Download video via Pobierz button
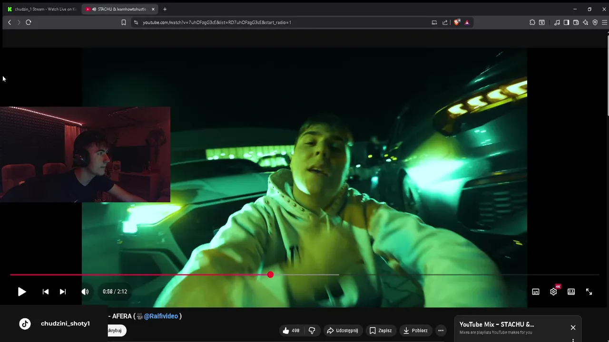 [415, 331]
